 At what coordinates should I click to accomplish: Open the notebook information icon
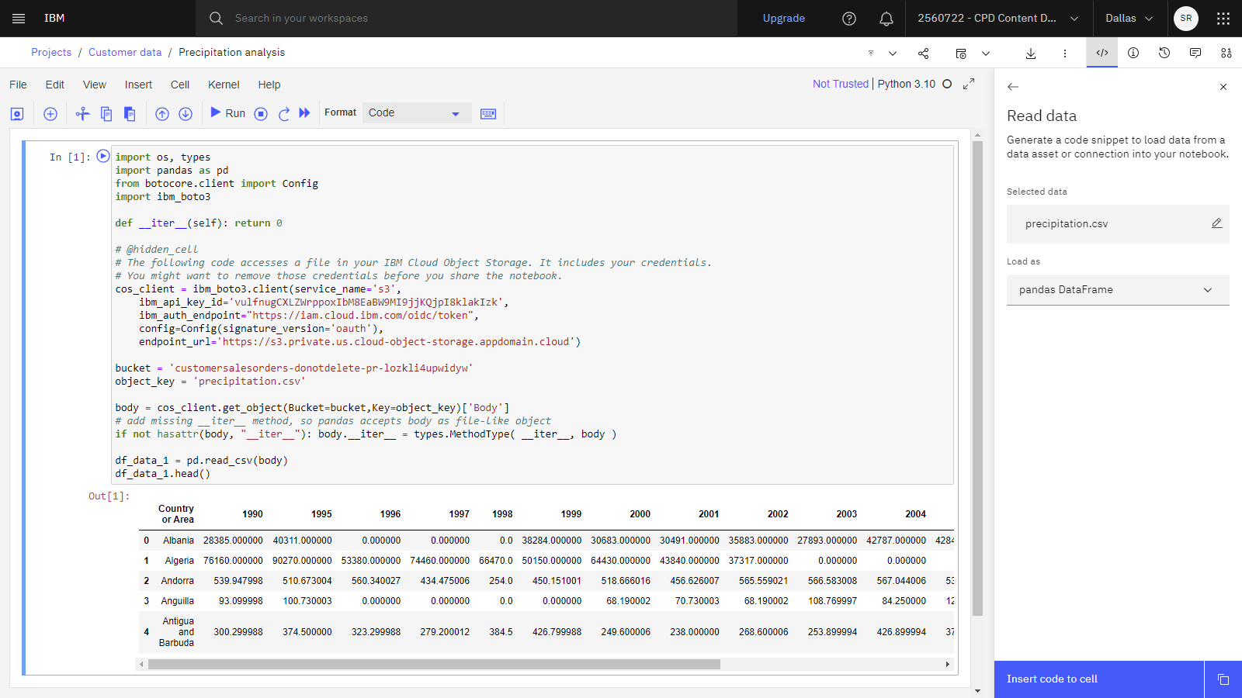point(1133,53)
